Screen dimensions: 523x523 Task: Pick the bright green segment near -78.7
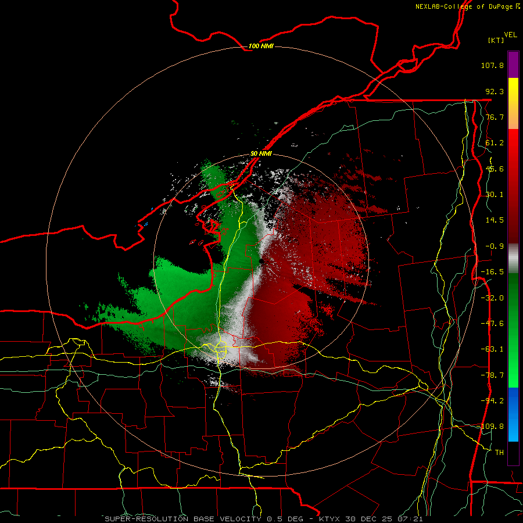pyautogui.click(x=513, y=375)
